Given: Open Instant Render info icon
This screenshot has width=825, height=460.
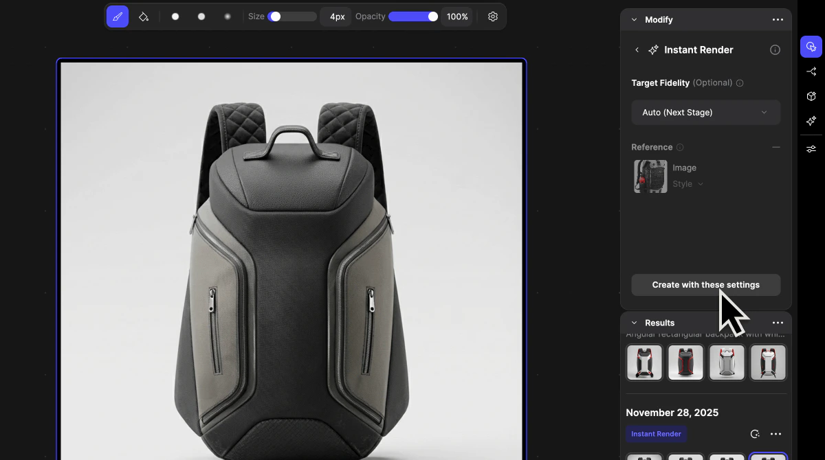Looking at the screenshot, I should point(775,50).
